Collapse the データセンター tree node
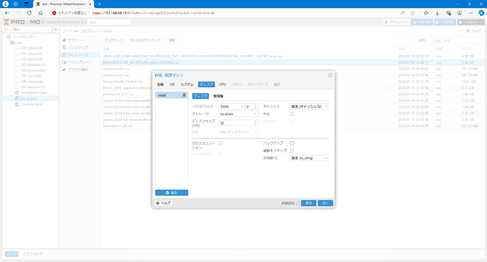 pyautogui.click(x=5, y=37)
